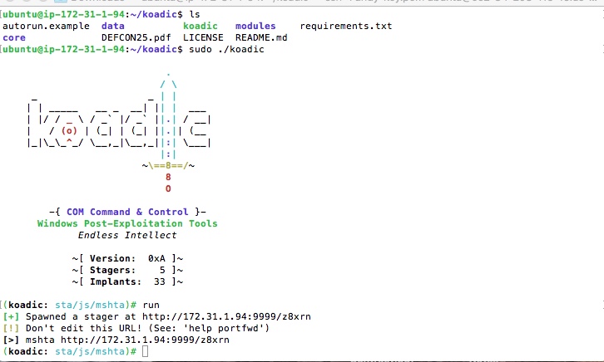The height and width of the screenshot is (362, 604).
Task: Click the 'Version: 0xA' line
Action: pos(127,258)
